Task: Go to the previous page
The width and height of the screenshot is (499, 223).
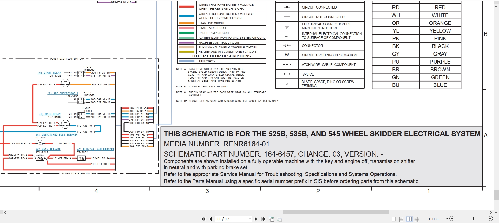Action: (x=211, y=219)
